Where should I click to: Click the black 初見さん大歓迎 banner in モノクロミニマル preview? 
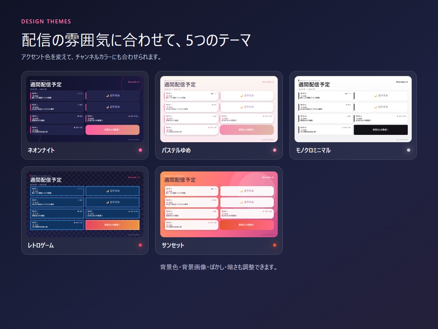tap(380, 130)
